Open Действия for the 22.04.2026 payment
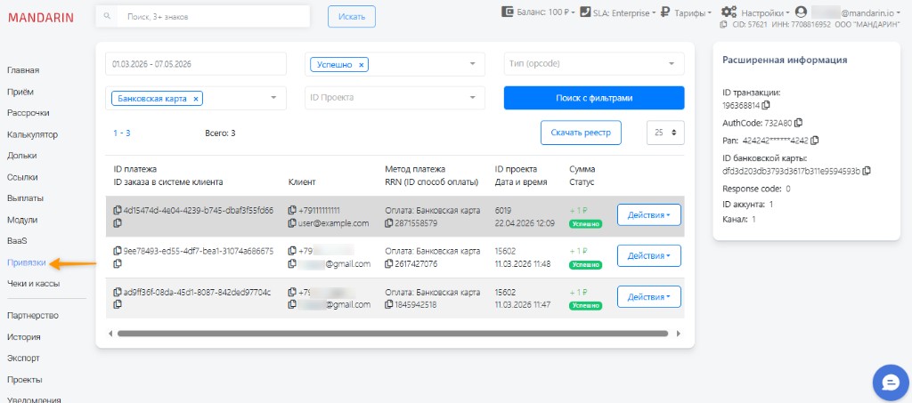 click(x=648, y=215)
